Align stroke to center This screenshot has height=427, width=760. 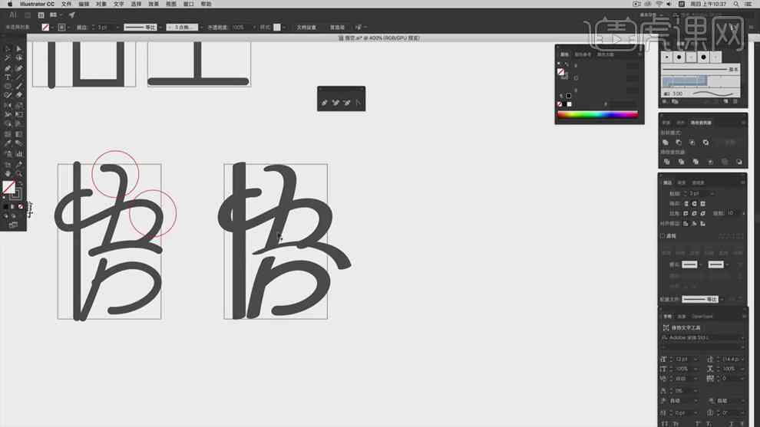click(686, 223)
